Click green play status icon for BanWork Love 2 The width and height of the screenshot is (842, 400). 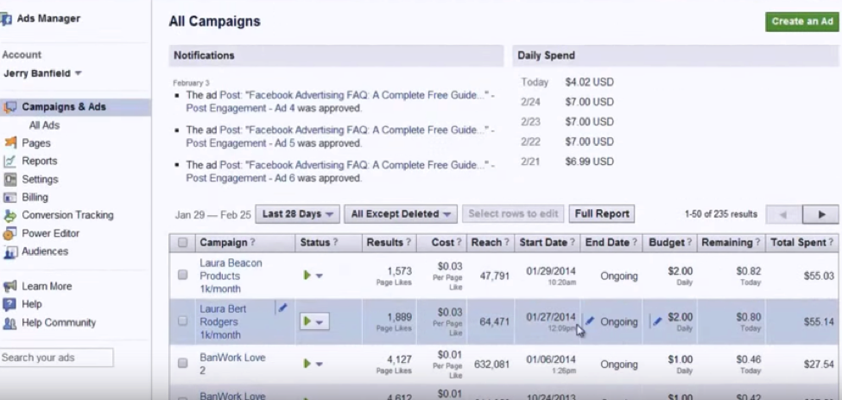click(307, 364)
